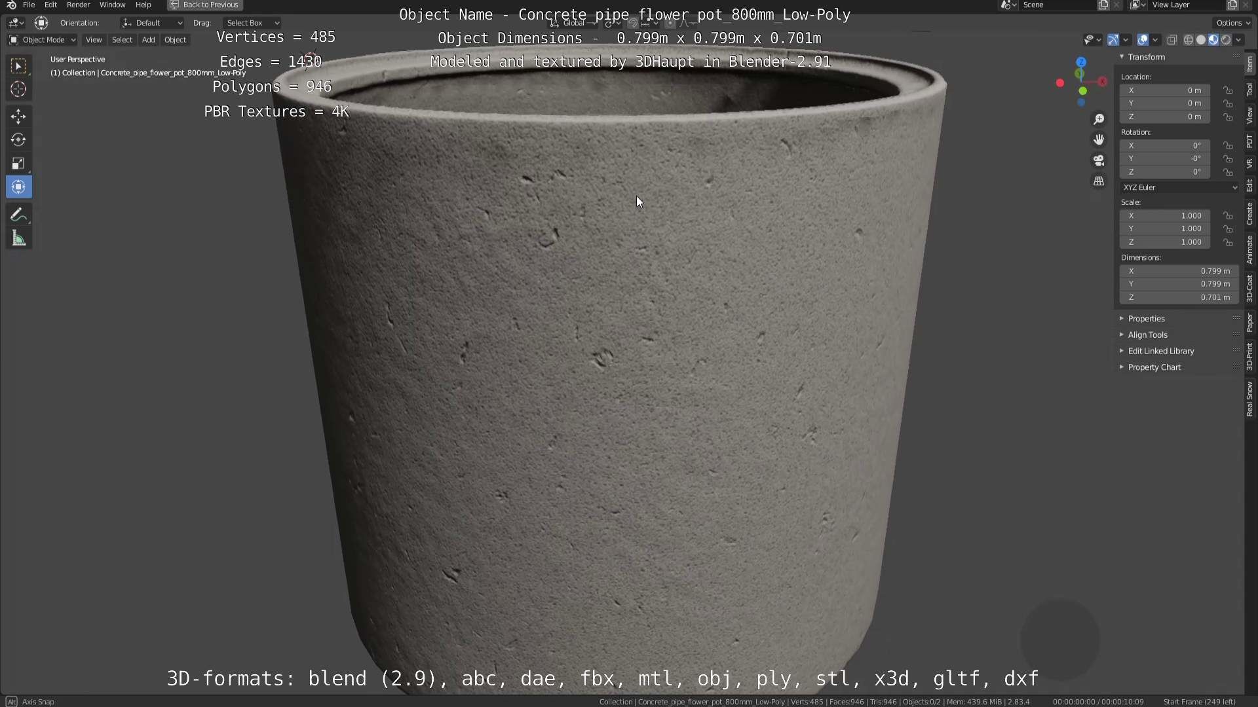Switch to the 3D-Print sidebar tab
Viewport: 1258px width, 707px height.
[x=1249, y=357]
